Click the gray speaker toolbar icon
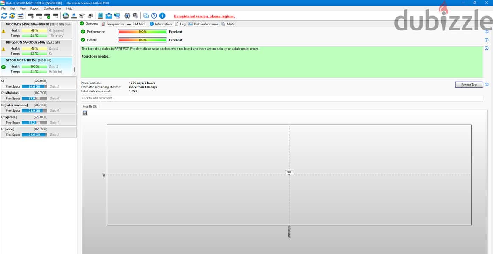The height and width of the screenshot is (254, 493). (x=136, y=15)
